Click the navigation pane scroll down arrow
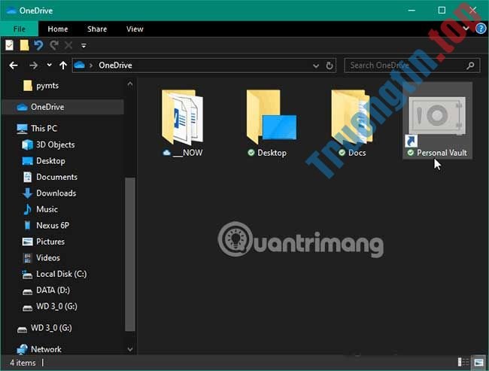Viewport: 489px width, 371px height. click(130, 349)
